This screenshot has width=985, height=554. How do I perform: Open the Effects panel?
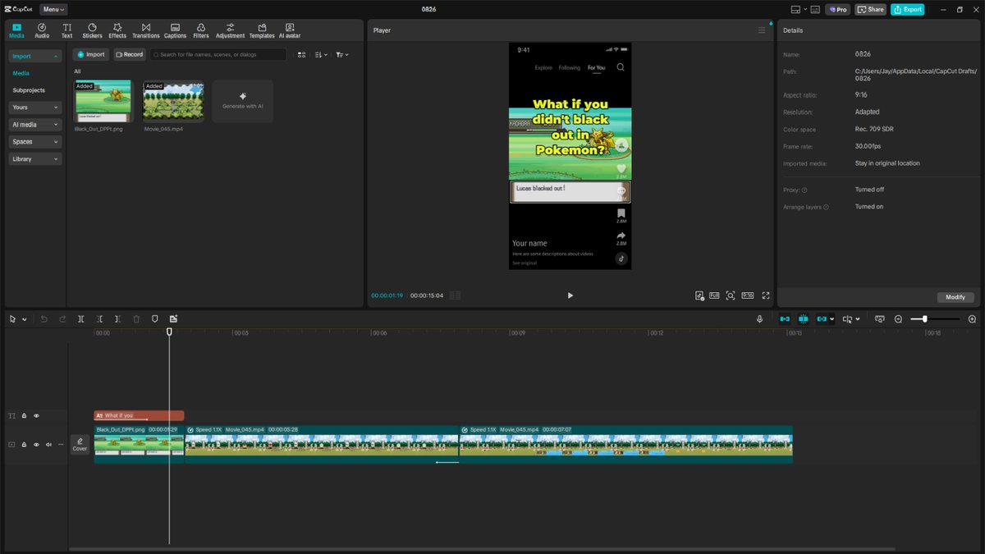(117, 30)
